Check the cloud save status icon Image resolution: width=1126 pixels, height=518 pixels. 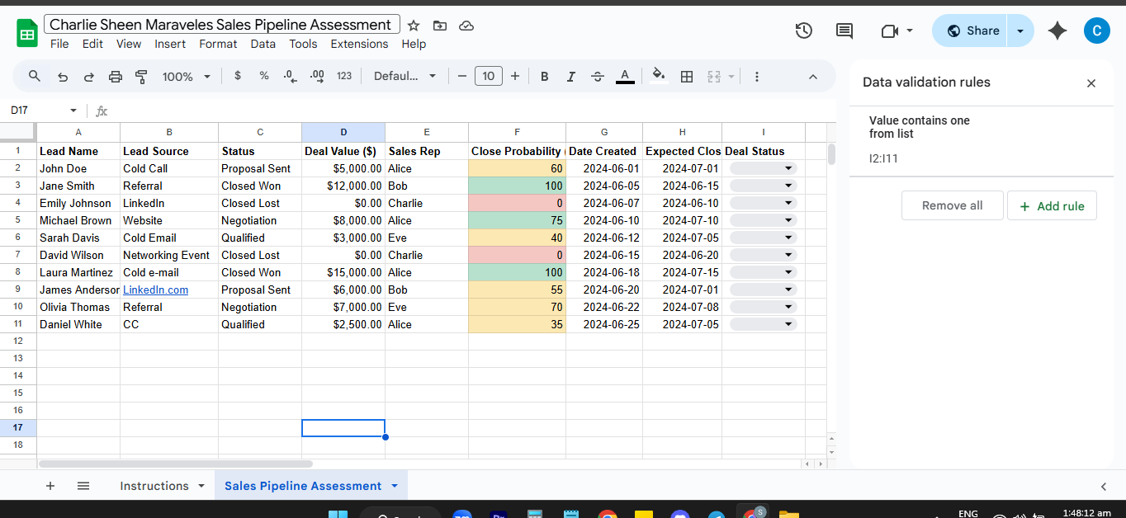coord(466,26)
